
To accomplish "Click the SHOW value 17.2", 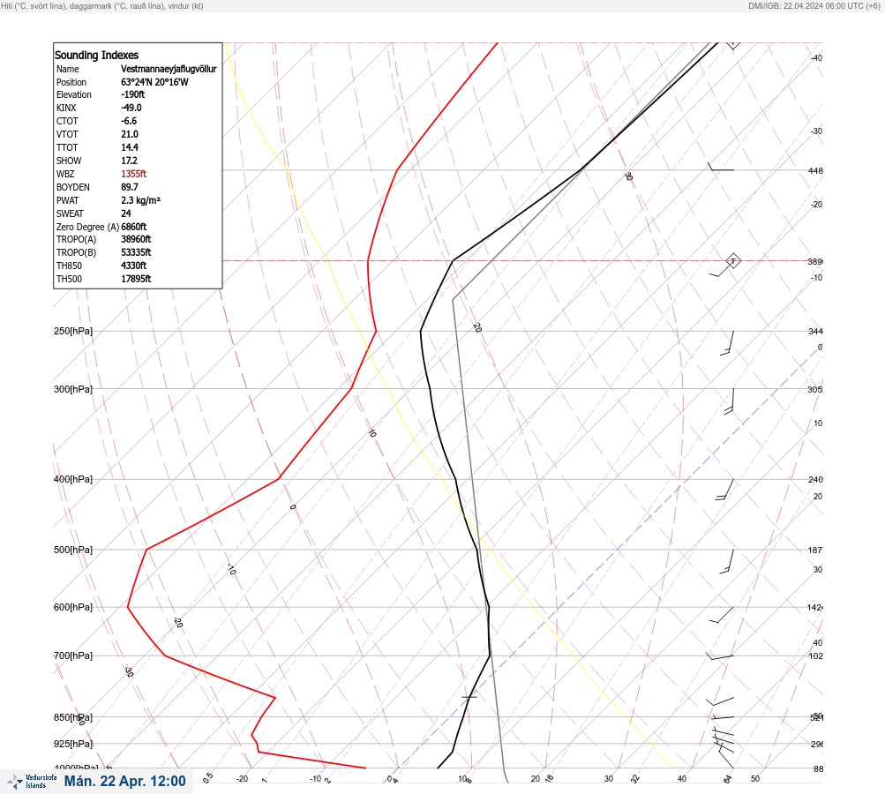I will (129, 161).
